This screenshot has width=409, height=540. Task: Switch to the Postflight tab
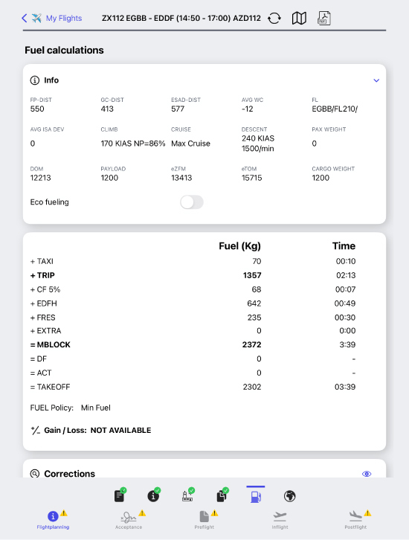[355, 520]
